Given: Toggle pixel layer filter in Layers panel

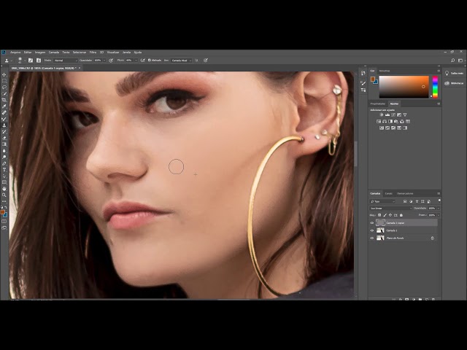Looking at the screenshot, I should [405, 201].
